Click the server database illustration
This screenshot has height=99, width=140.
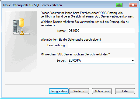pos(21,27)
